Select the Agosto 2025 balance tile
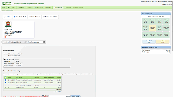The image size is (173, 97). 145,21
